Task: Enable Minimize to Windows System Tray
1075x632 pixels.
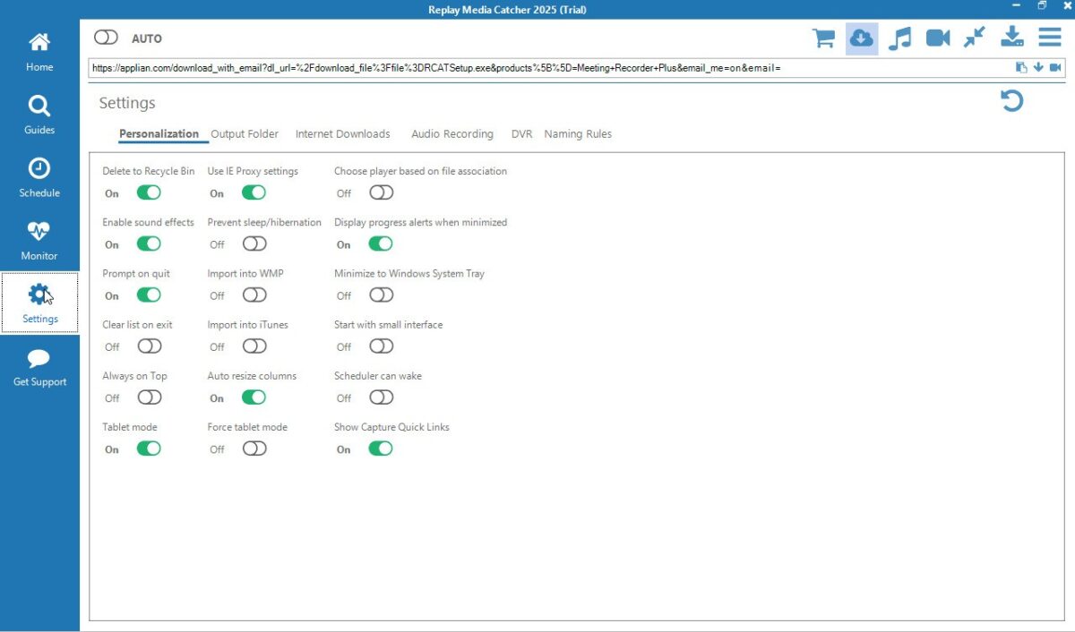Action: (x=381, y=295)
